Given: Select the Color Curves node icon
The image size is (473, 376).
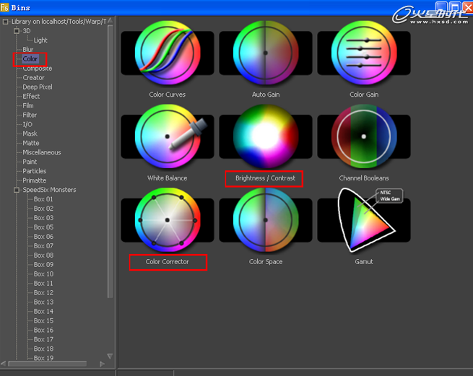Looking at the screenshot, I should 168,53.
